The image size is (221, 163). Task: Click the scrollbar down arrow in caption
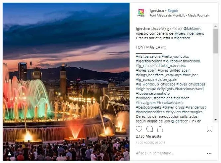click(x=215, y=120)
